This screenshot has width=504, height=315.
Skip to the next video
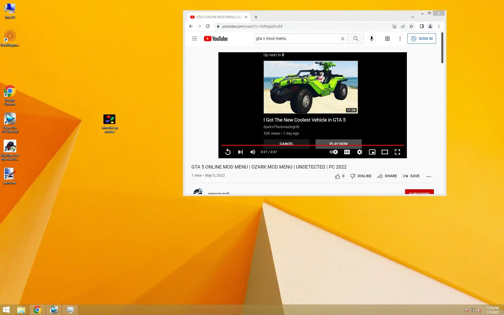point(240,152)
